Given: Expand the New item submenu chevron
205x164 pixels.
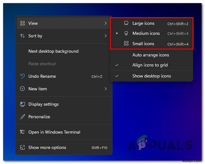Looking at the screenshot, I should [x=106, y=89].
